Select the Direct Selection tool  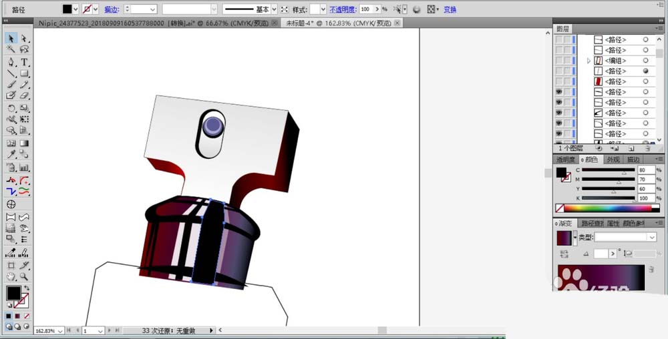click(24, 38)
